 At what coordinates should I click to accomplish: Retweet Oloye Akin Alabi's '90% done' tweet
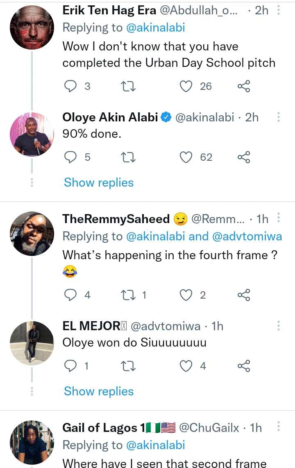coord(129,158)
